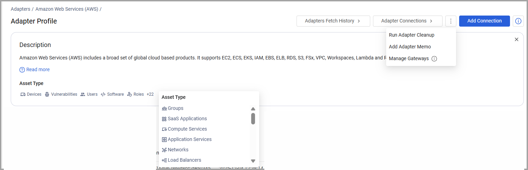The height and width of the screenshot is (170, 528).
Task: Click the Networks icon in list
Action: click(x=164, y=150)
